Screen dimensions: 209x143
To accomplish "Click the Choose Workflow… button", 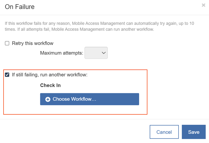I will [90, 99].
